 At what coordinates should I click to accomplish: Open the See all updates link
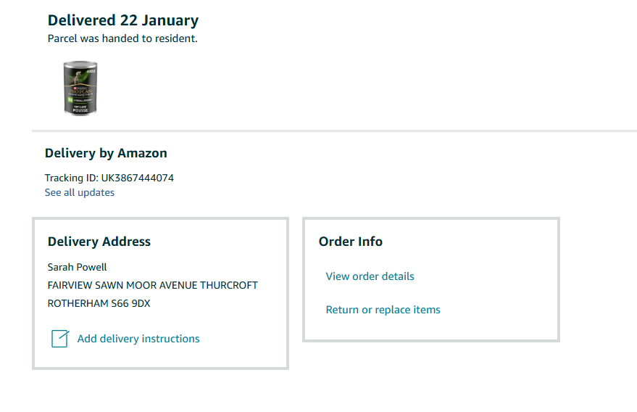pos(80,192)
